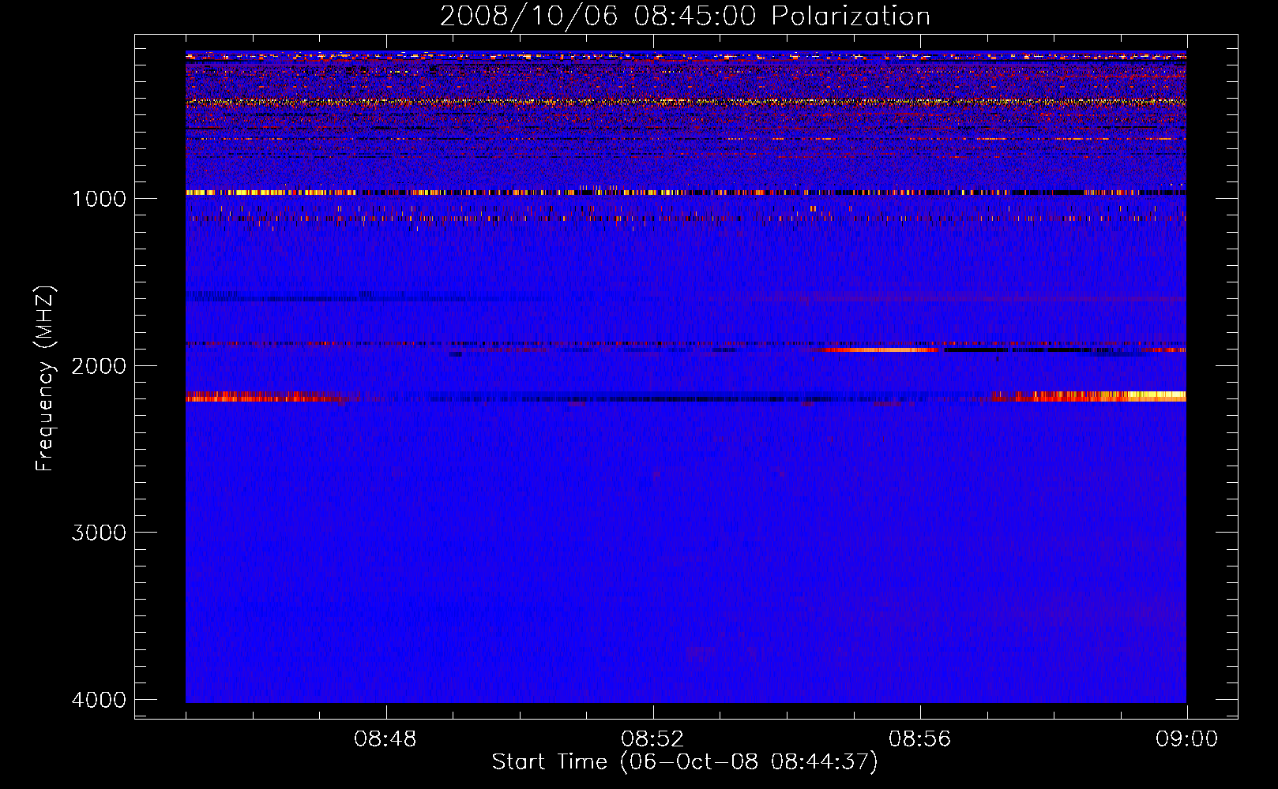Screen dimensions: 1278x789
Task: Click the '08:56' time axis label
Action: [919, 739]
